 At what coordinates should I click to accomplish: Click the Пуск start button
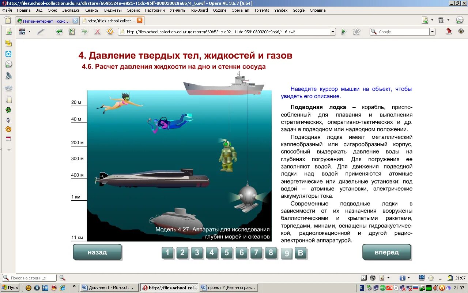point(10,288)
